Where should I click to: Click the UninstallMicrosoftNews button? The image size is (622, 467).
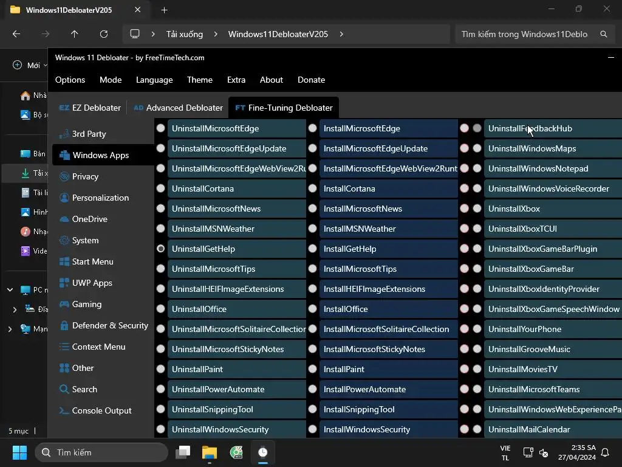tap(236, 209)
